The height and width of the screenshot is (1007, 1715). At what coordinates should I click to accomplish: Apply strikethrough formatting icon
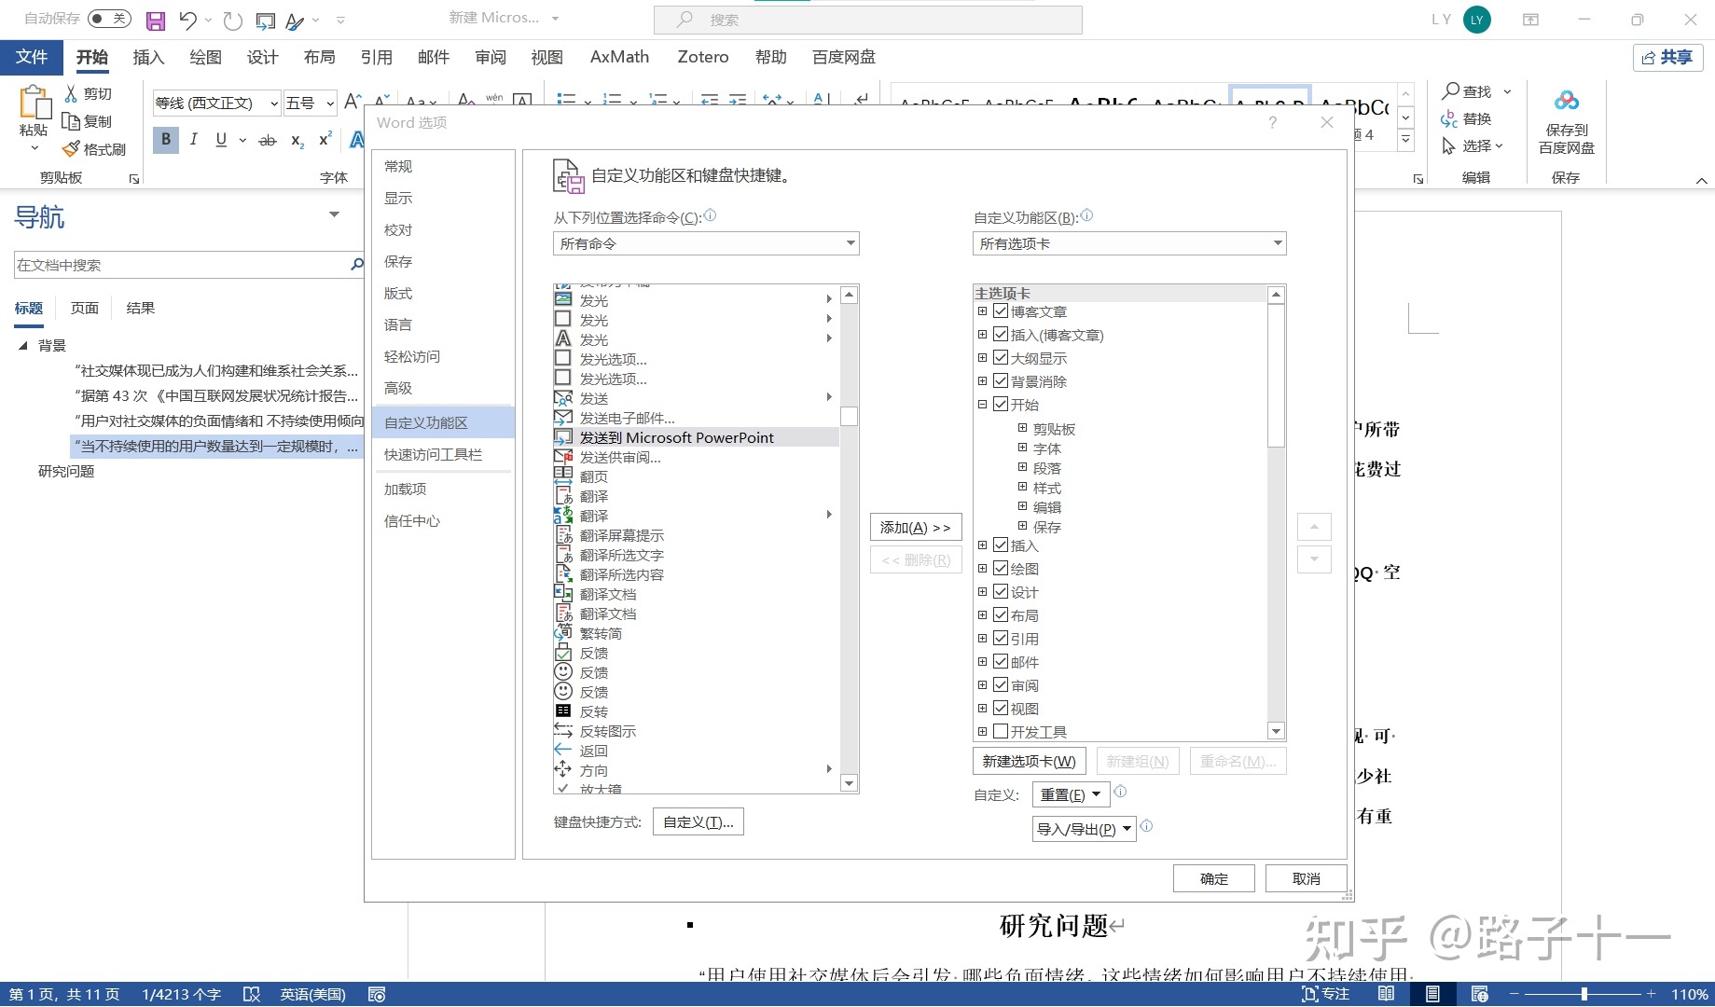pos(268,140)
